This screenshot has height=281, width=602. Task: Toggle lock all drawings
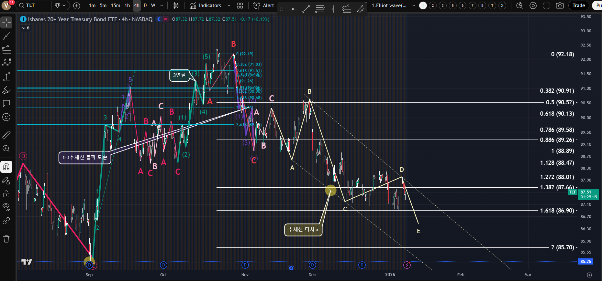click(x=6, y=194)
